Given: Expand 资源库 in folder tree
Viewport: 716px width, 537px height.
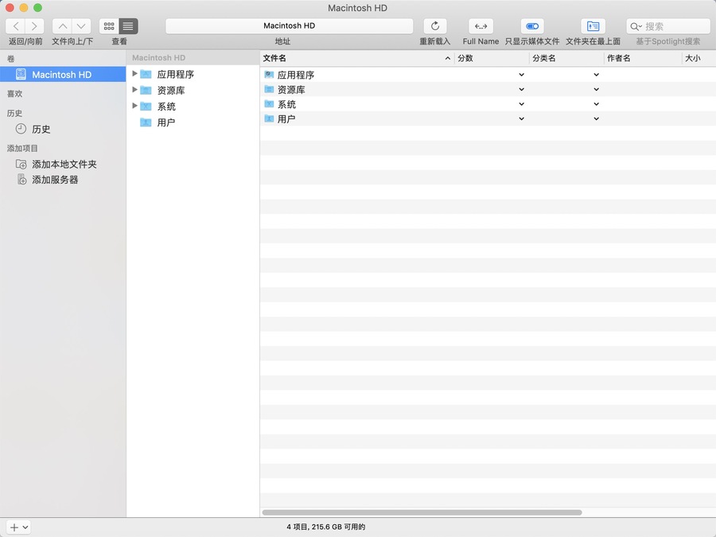Looking at the screenshot, I should 134,89.
